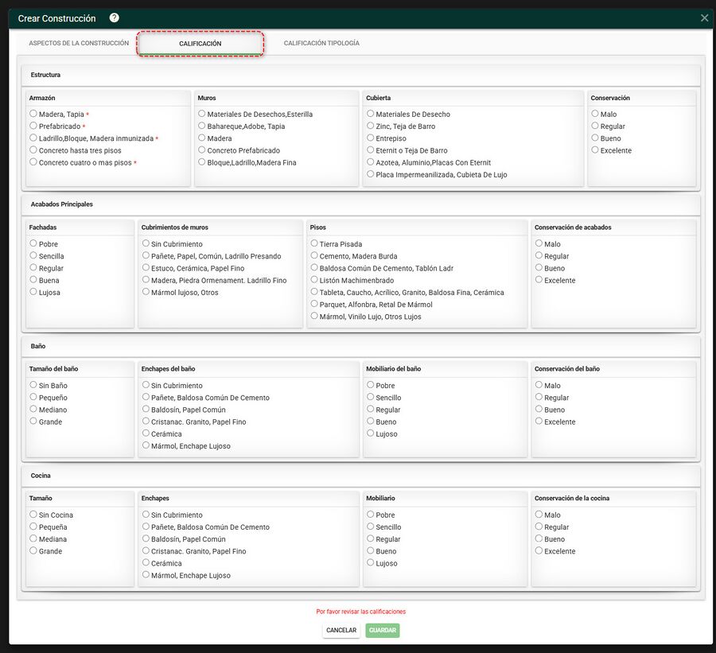Screen dimensions: 716x653
Task: Pick Bueno for kitchen Mobiliario
Action: [x=370, y=550]
